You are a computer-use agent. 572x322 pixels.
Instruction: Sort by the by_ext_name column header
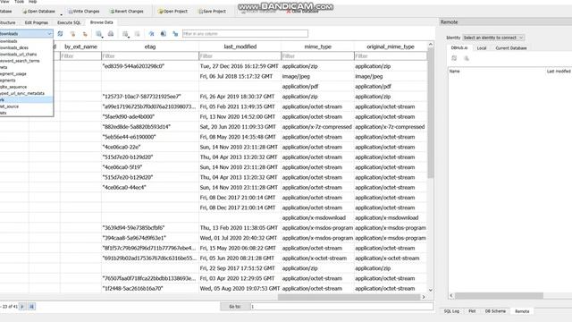pos(80,47)
